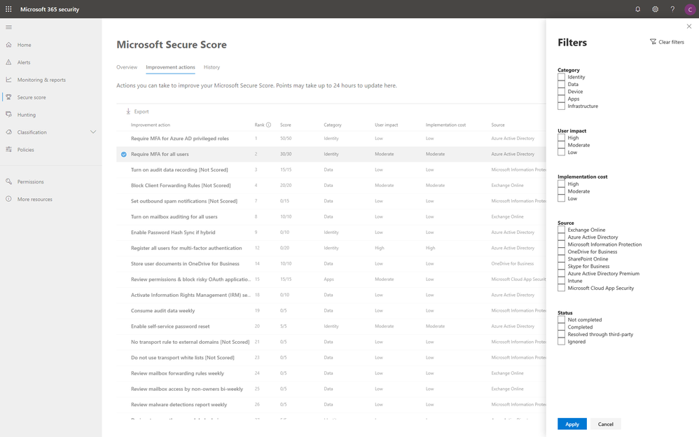Screen dimensions: 699x437
Task: Open Require MFA for Azure AD privileged roles
Action: (180, 139)
